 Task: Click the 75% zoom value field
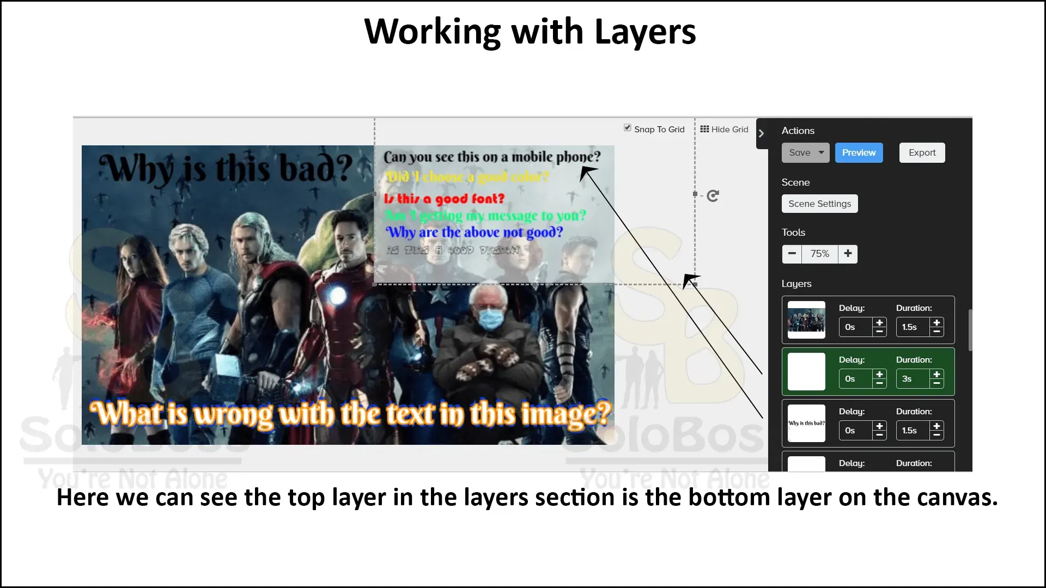pos(819,254)
